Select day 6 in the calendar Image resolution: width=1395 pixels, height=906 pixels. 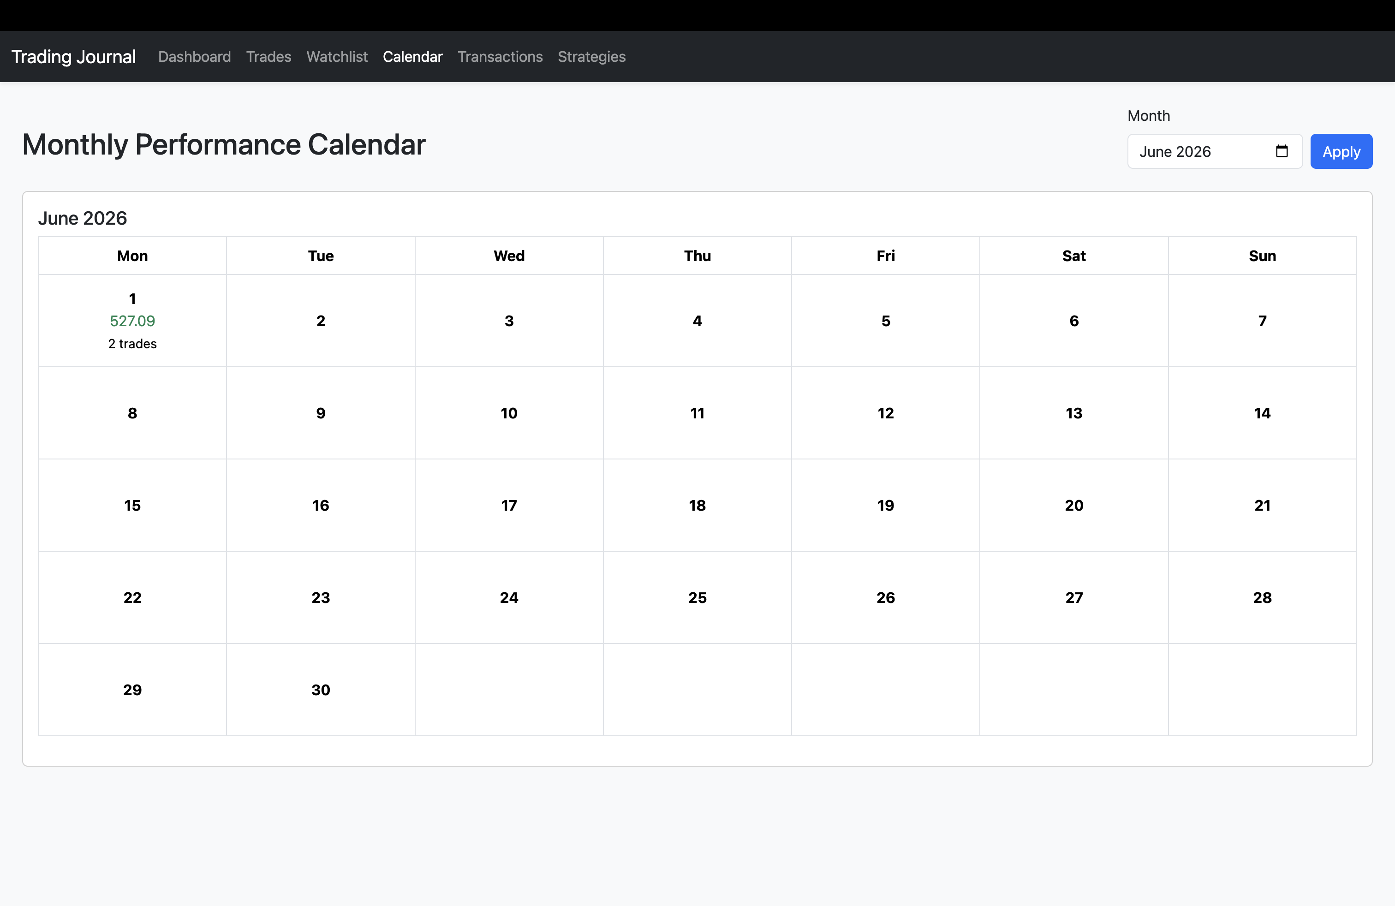tap(1074, 321)
